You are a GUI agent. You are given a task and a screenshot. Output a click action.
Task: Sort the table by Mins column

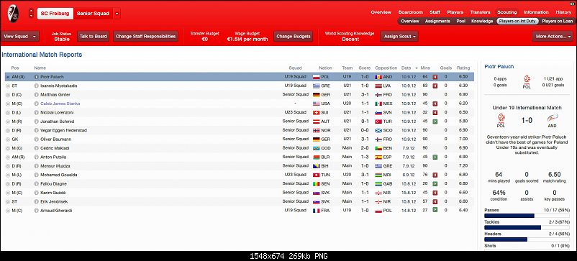tap(425, 68)
